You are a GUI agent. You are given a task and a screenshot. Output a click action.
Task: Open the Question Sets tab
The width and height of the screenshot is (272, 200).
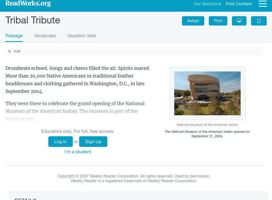[82, 36]
